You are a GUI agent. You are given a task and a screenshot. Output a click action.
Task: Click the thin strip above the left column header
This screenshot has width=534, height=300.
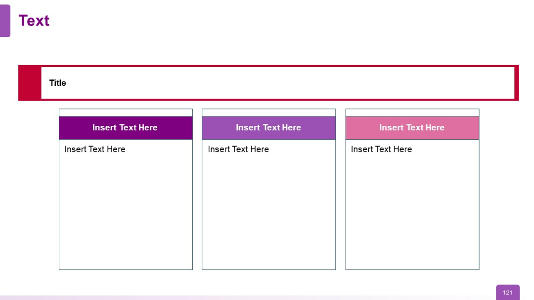(x=126, y=112)
